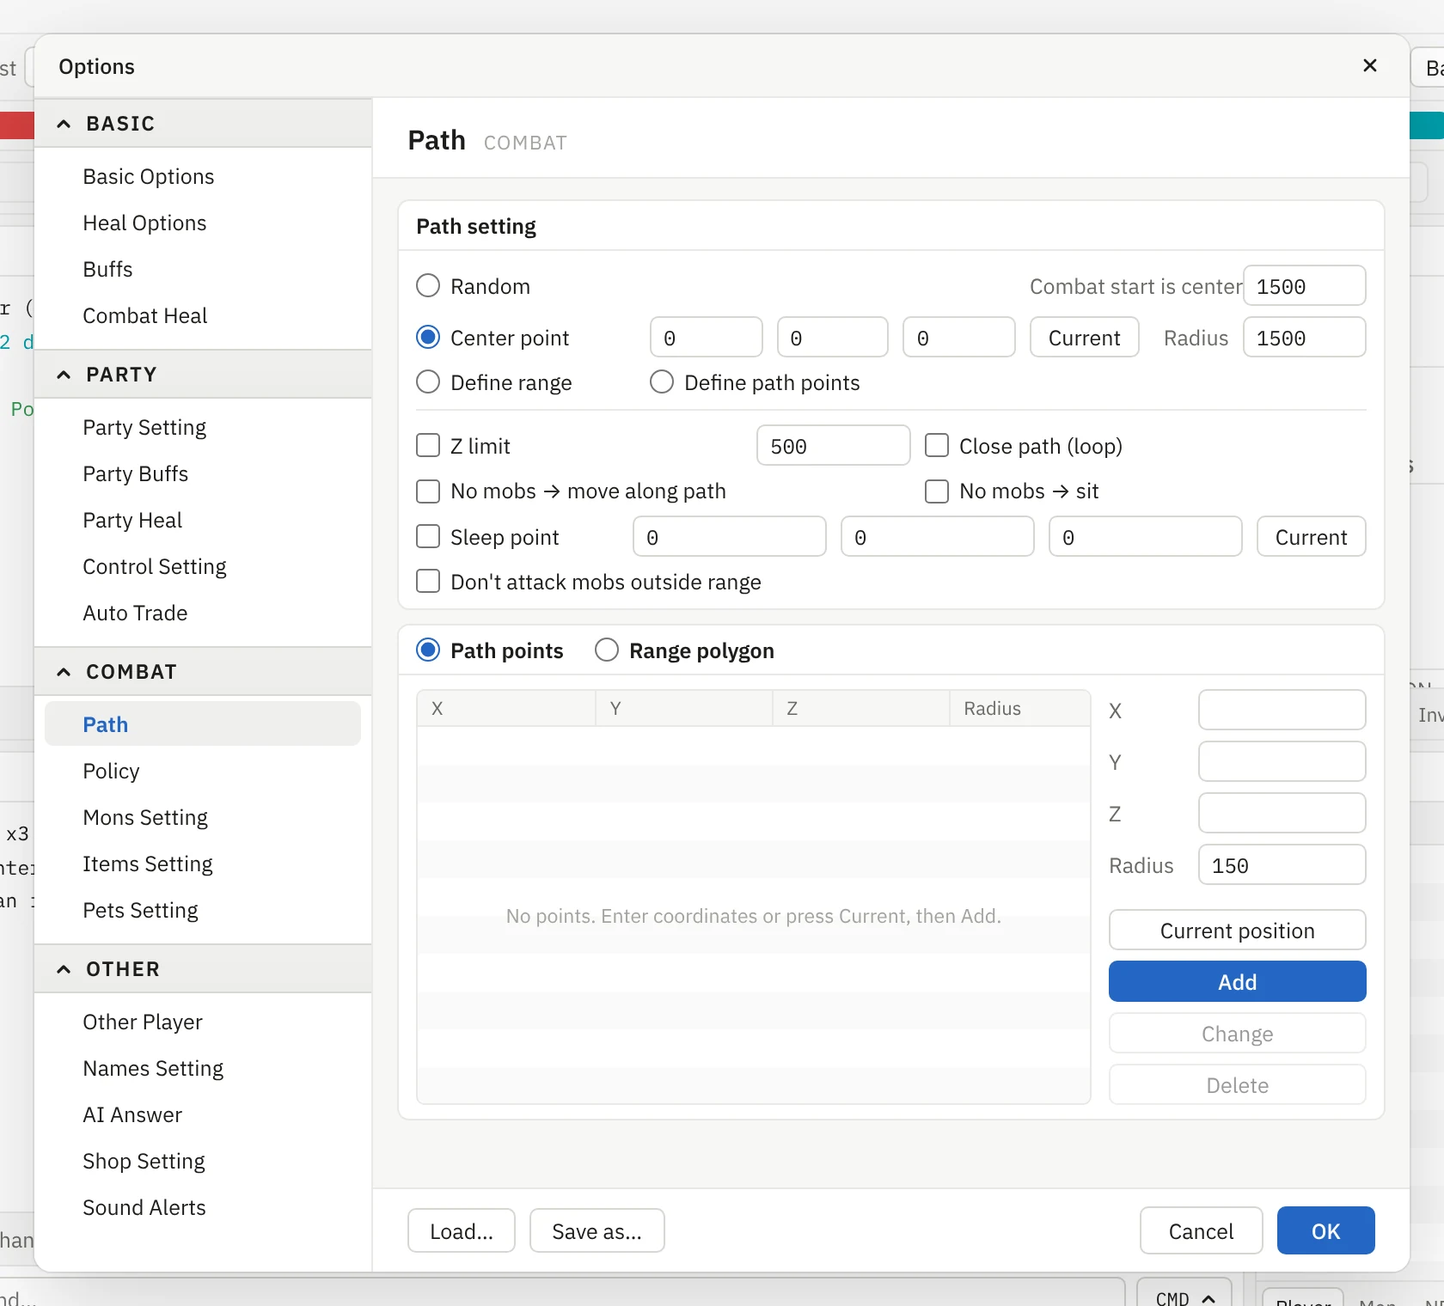
Task: Enable No mobs move along path
Action: (x=428, y=491)
